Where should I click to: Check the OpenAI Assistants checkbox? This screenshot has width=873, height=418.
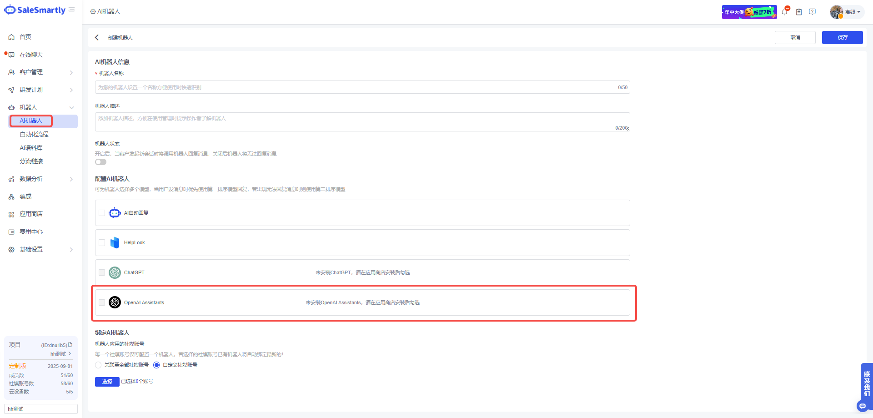point(102,302)
